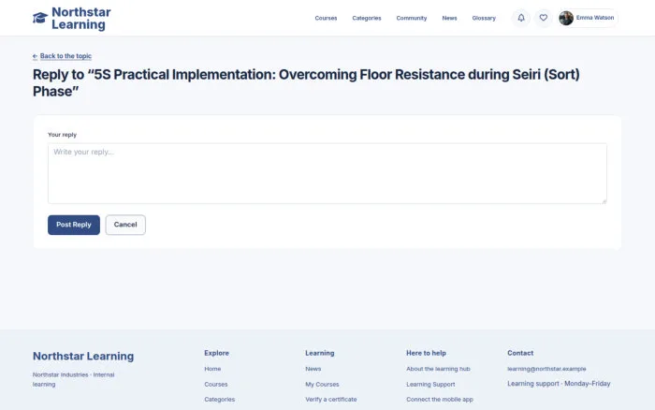This screenshot has height=410, width=655.
Task: Open the Categories footer link
Action: pos(219,400)
